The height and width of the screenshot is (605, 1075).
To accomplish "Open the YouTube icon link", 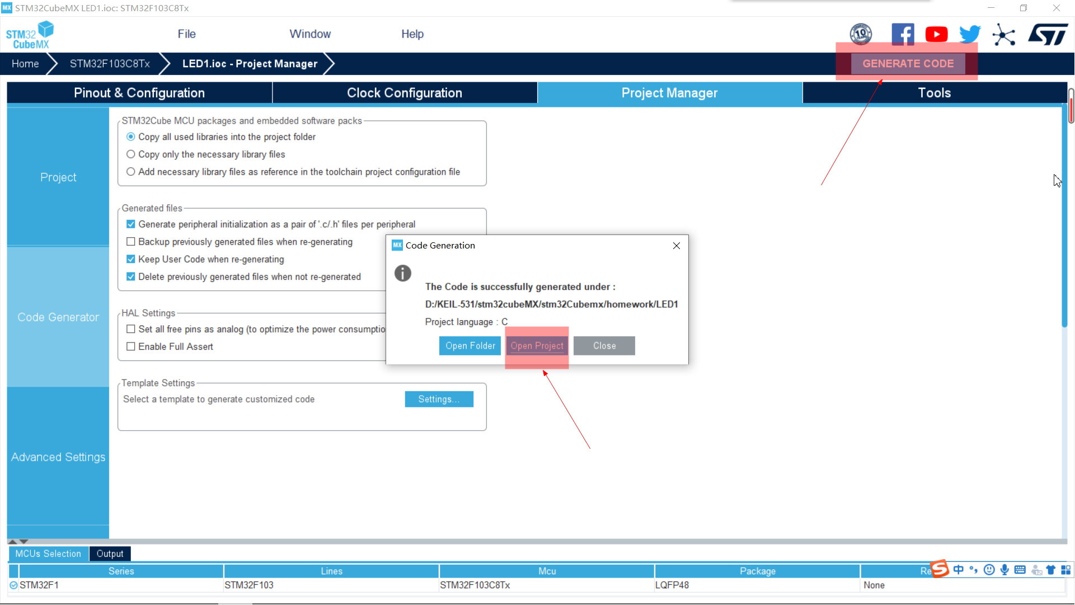I will pos(936,34).
